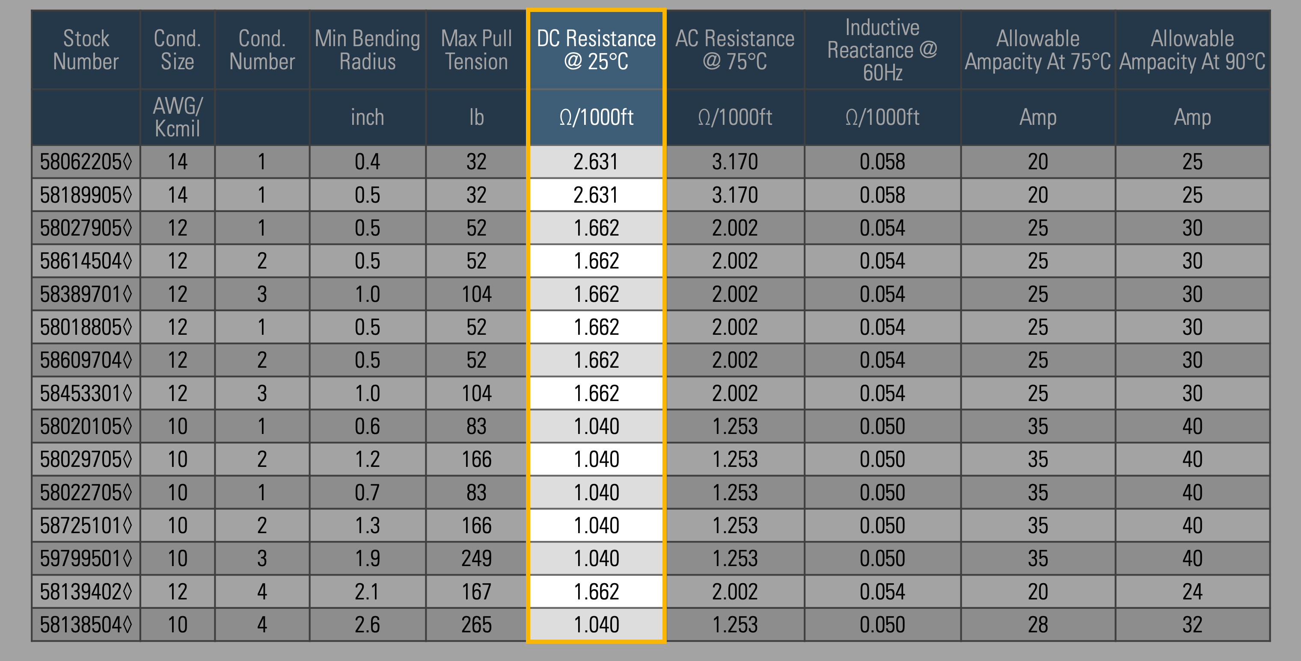
Task: Select DC resistance in row 58062205
Action: 596,162
